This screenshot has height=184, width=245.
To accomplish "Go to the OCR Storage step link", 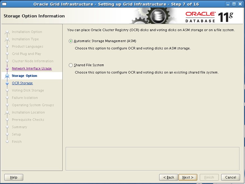I will 22,83.
